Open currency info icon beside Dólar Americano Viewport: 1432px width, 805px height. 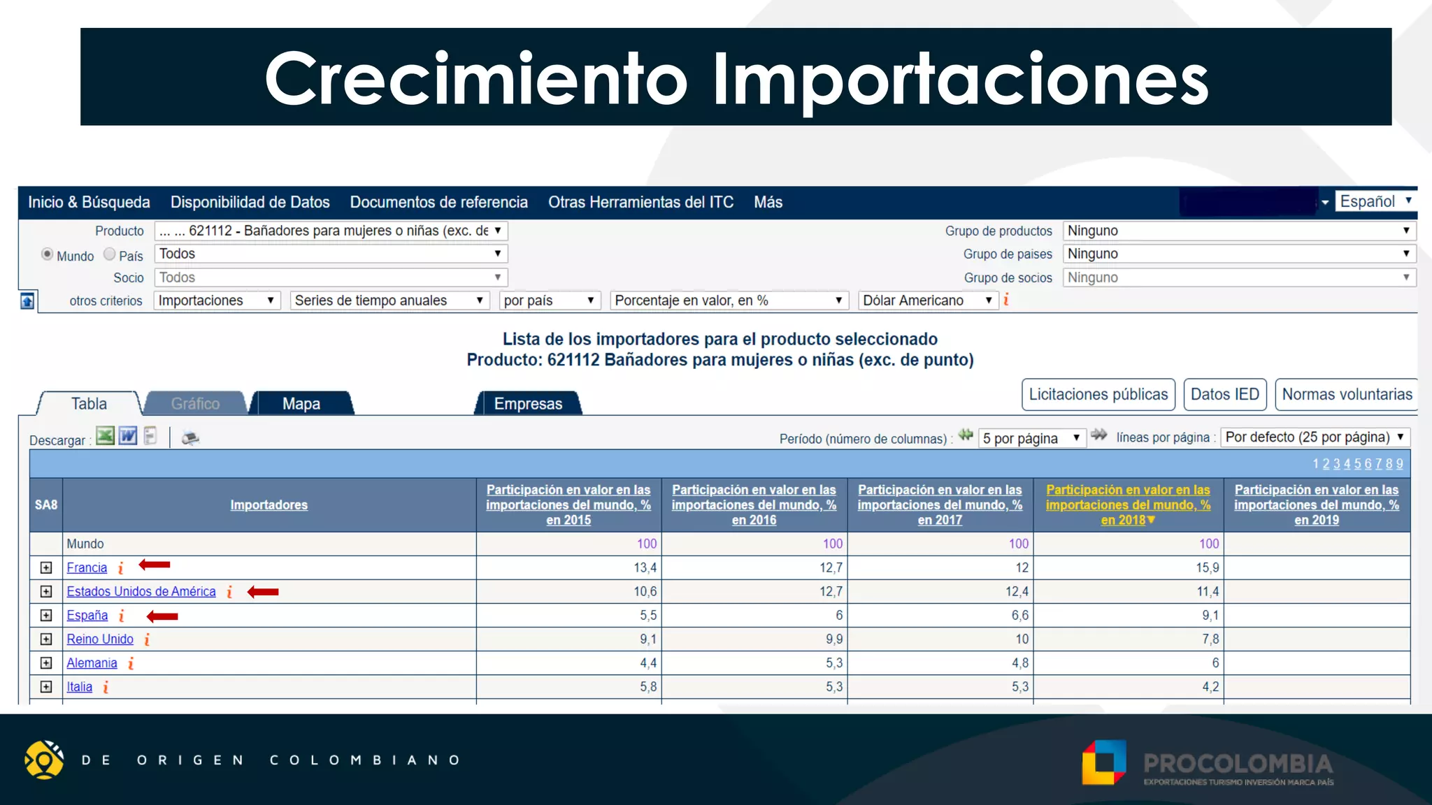(1006, 300)
